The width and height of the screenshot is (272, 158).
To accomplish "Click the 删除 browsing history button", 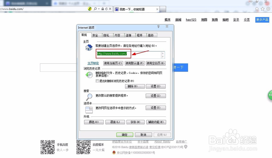I will coord(135,86).
